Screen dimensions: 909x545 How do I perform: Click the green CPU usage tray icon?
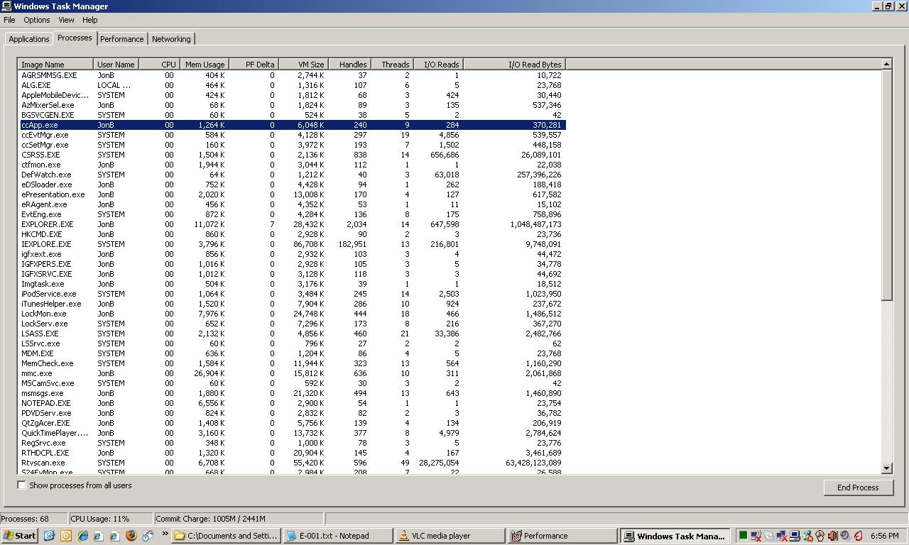pyautogui.click(x=743, y=536)
